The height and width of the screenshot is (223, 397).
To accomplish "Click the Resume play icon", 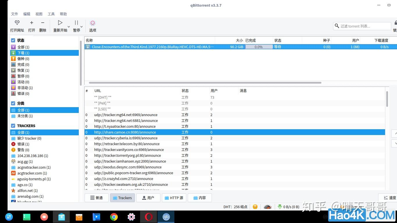I will point(60,23).
